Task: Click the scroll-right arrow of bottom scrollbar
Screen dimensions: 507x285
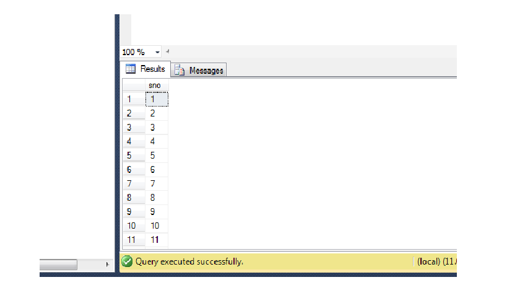Action: click(x=108, y=265)
